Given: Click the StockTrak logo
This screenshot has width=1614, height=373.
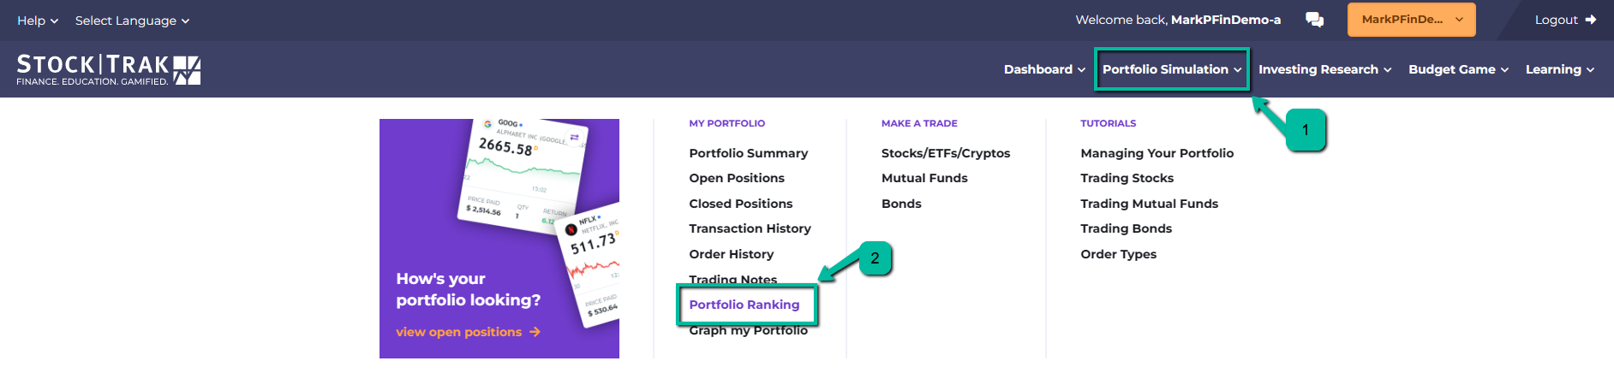Looking at the screenshot, I should tap(109, 69).
